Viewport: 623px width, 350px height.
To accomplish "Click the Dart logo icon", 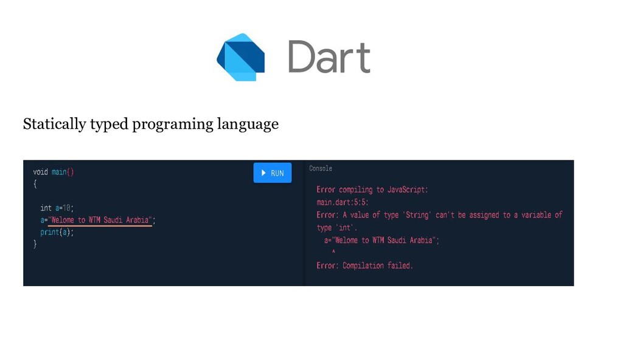I will (241, 57).
